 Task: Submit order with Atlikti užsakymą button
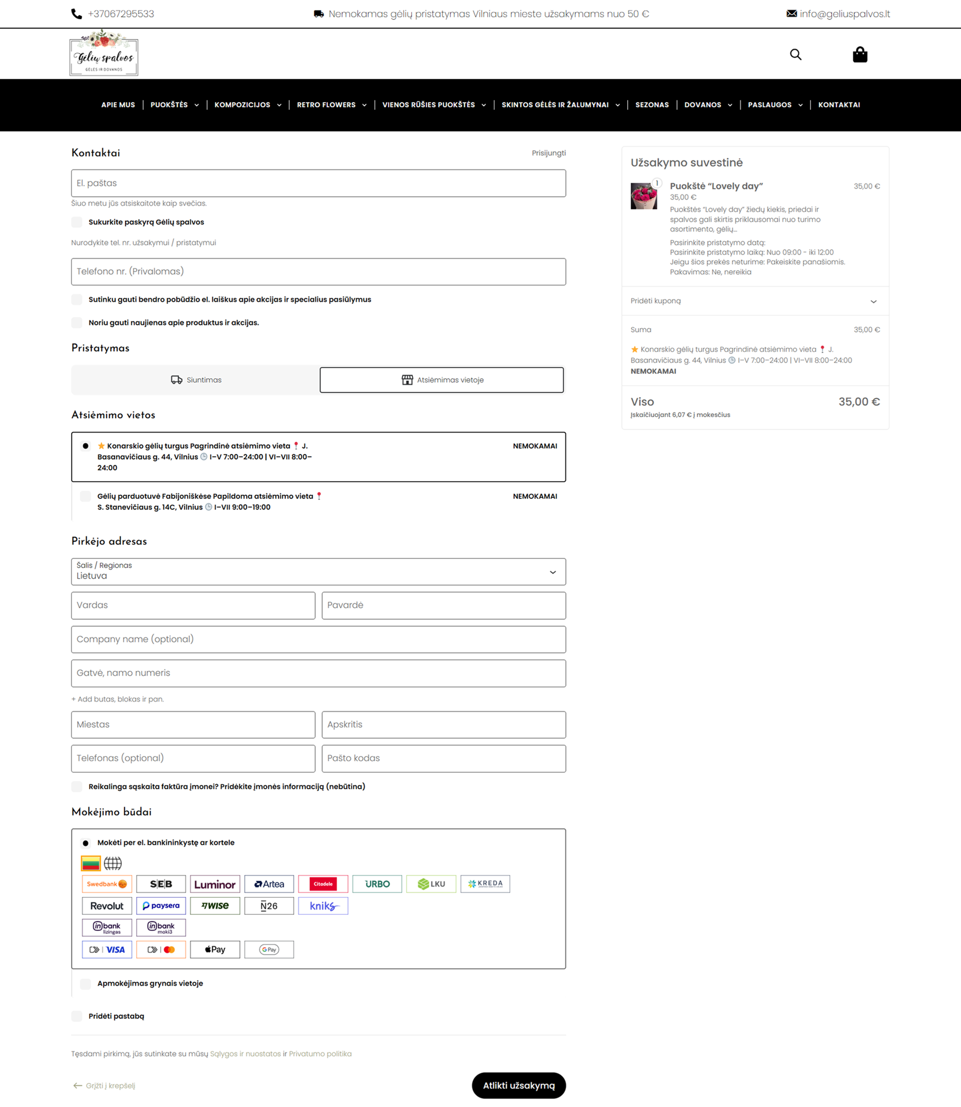tap(519, 1085)
